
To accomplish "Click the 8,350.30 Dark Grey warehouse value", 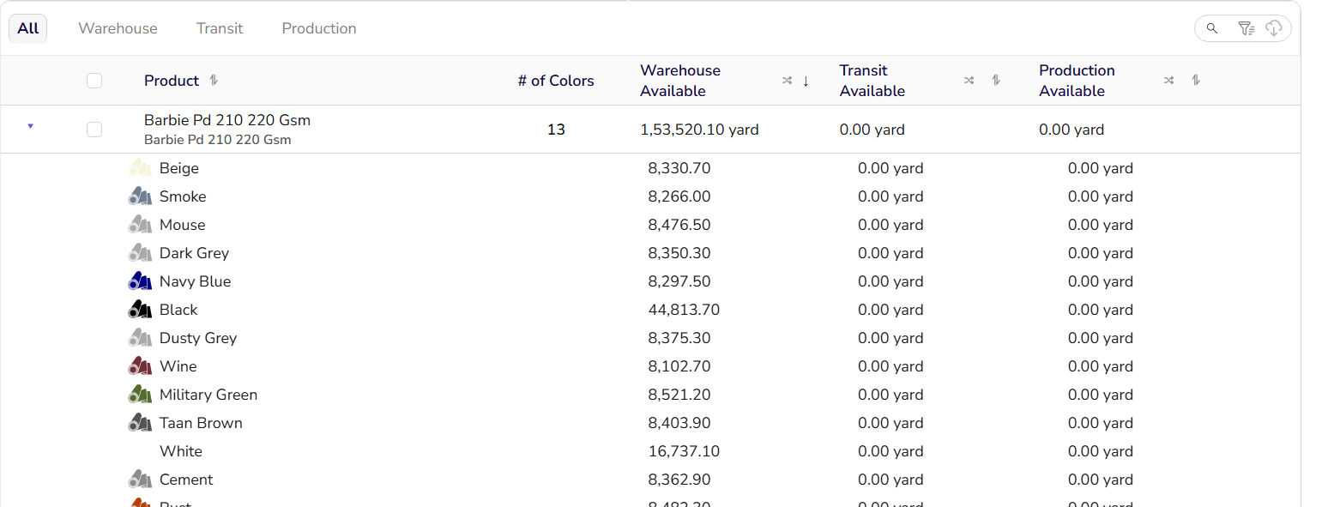I will [x=679, y=253].
